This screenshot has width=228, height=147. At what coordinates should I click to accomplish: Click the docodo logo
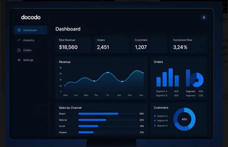(x=31, y=17)
